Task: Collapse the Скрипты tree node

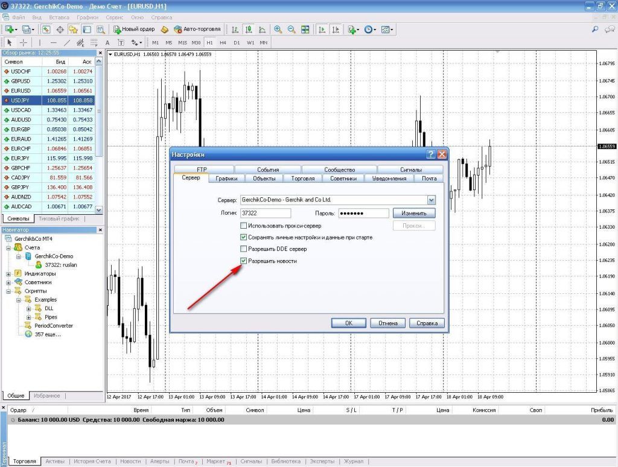Action: pos(9,291)
